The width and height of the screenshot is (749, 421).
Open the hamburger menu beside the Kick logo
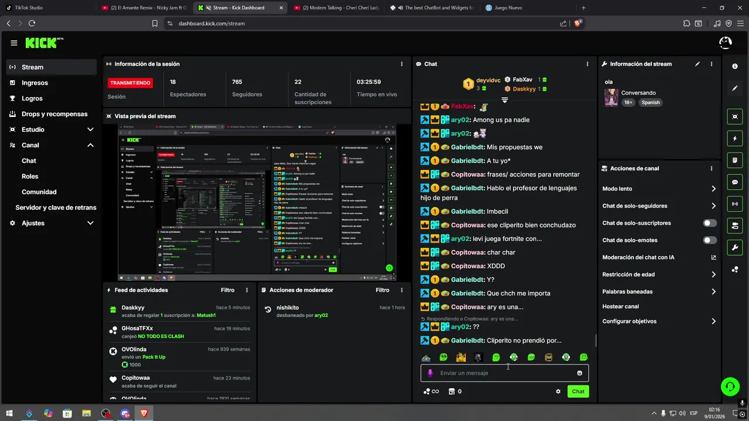point(14,43)
